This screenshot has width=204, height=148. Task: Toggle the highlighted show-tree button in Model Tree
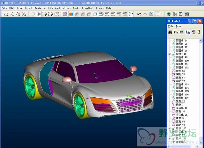pos(188,32)
